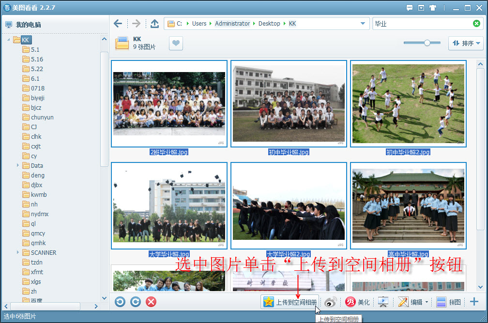Screen dimensions: 488x323
Task: Open folder xlgs in the tree
Action: coord(32,281)
